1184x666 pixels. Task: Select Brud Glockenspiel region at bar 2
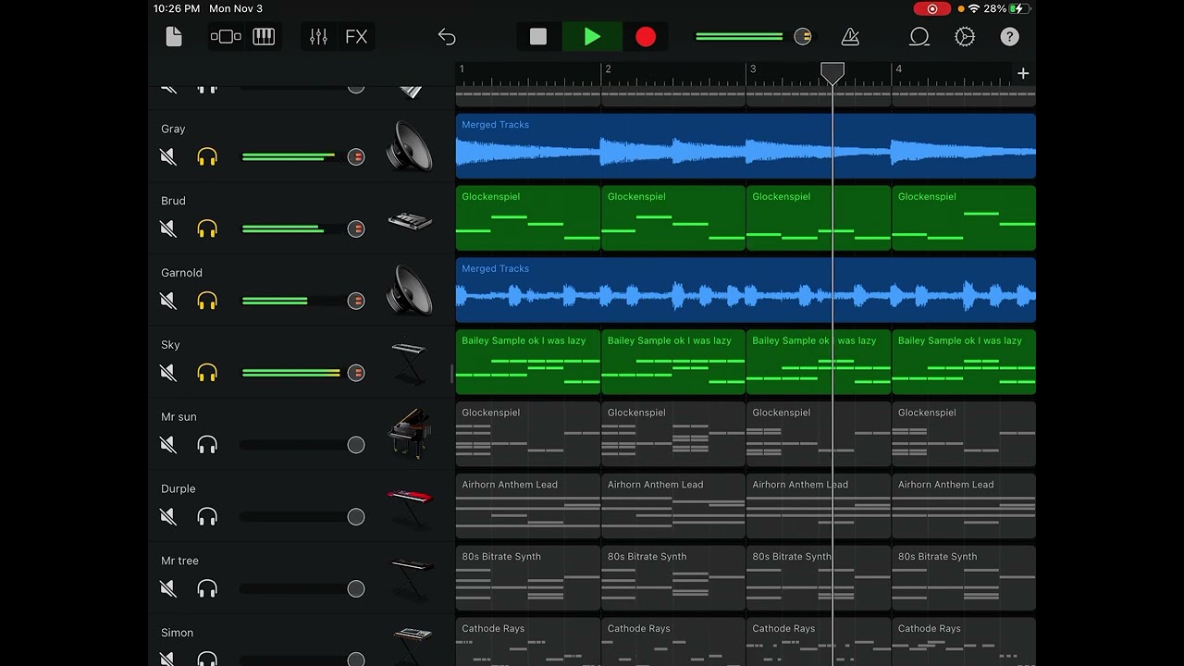(673, 218)
